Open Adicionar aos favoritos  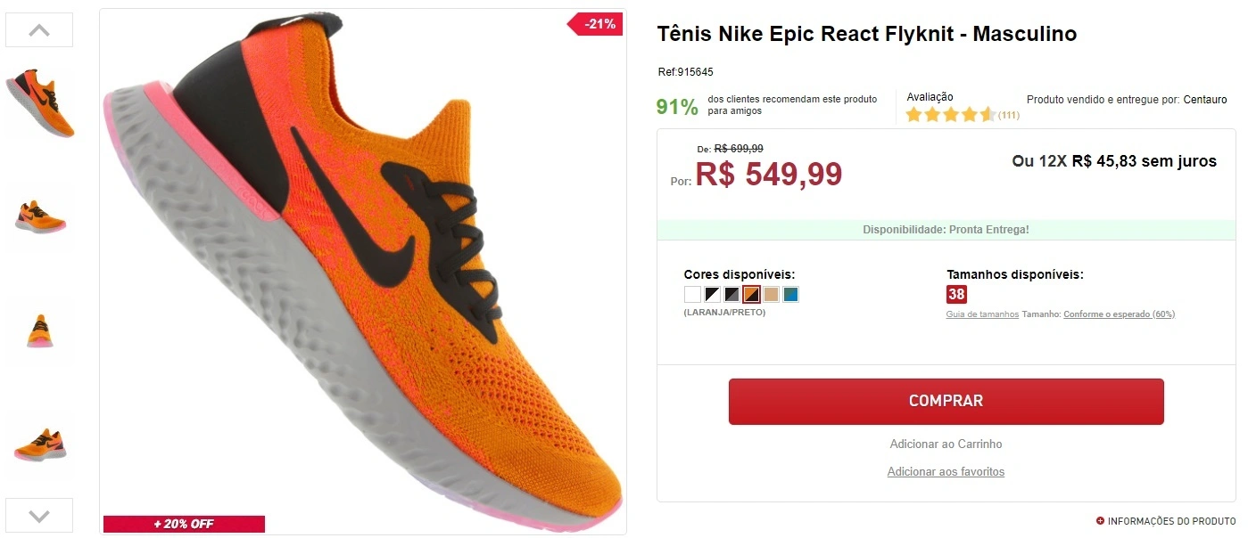[946, 471]
